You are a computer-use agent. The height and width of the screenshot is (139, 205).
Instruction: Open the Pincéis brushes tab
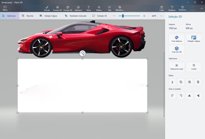pyautogui.click(x=47, y=8)
